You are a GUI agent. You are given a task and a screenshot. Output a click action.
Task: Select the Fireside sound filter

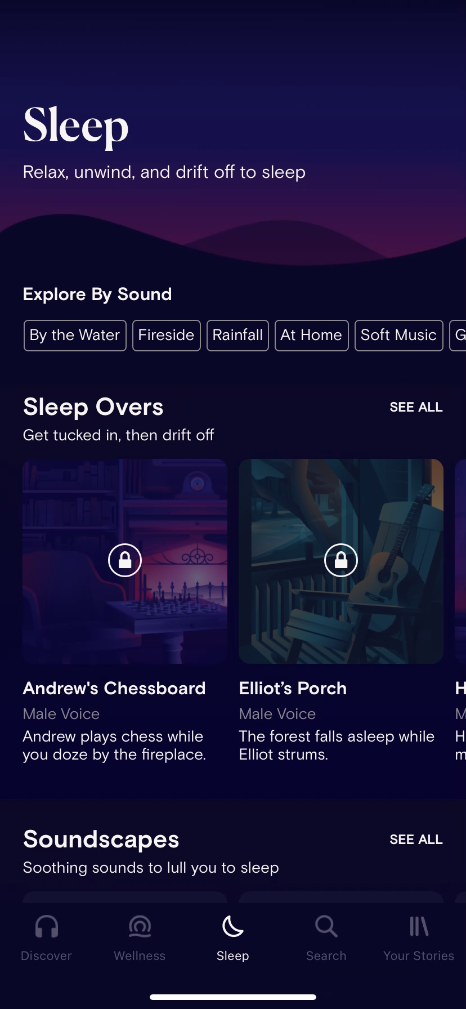tap(166, 336)
